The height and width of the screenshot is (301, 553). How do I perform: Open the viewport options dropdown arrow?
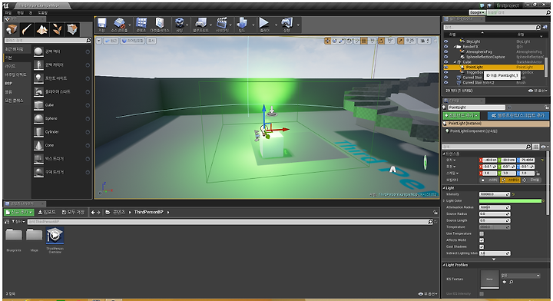[x=99, y=41]
